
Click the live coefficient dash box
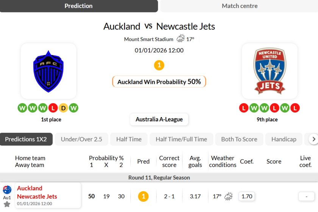click(306, 196)
